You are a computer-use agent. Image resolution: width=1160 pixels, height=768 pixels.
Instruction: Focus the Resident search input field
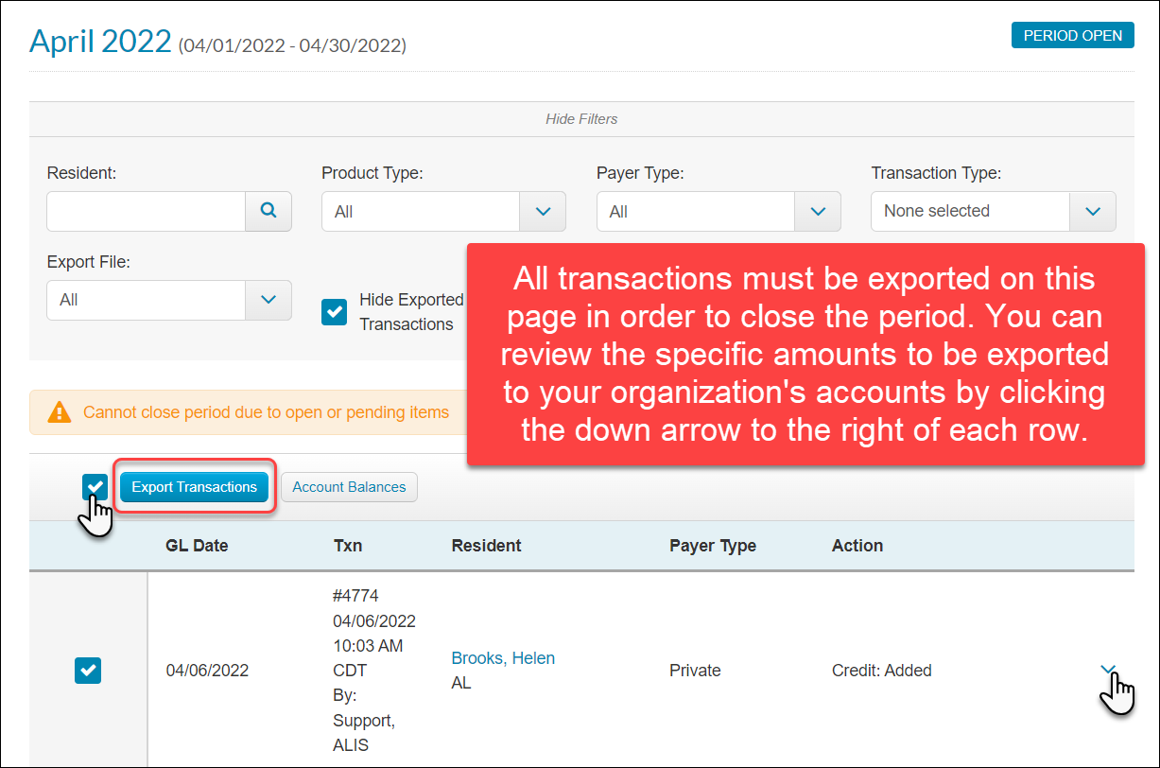(x=147, y=212)
